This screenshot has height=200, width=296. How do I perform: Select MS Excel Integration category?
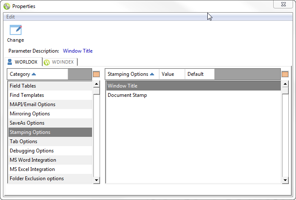tap(50, 169)
